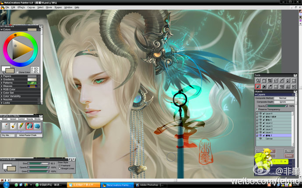Adjust the brush Size slider
This screenshot has height=188, width=302.
click(39, 164)
